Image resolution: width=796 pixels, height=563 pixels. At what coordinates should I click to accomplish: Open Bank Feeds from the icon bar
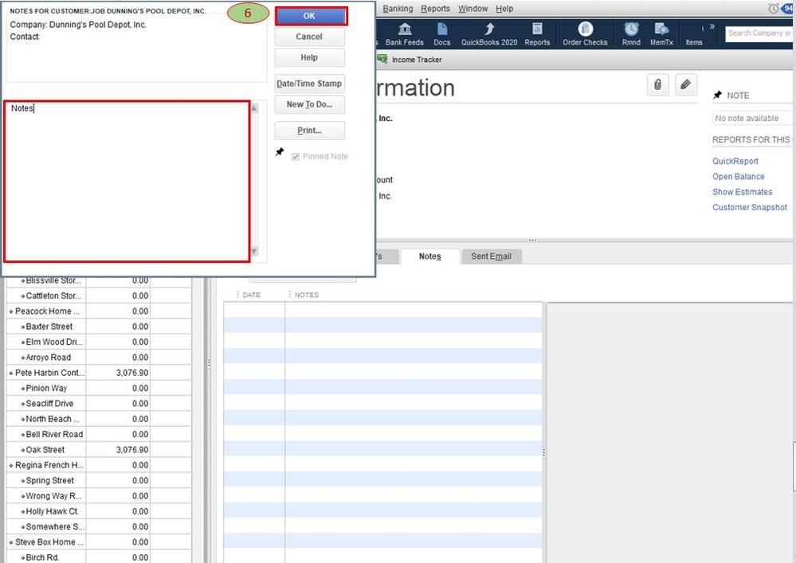click(x=405, y=34)
